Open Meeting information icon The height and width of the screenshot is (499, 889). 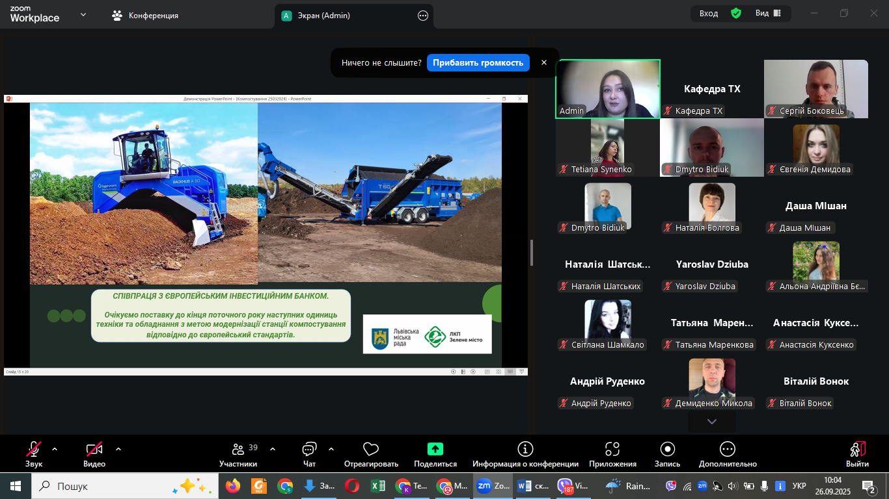(525, 449)
